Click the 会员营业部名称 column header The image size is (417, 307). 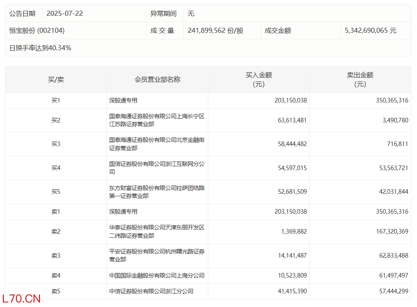coord(157,80)
